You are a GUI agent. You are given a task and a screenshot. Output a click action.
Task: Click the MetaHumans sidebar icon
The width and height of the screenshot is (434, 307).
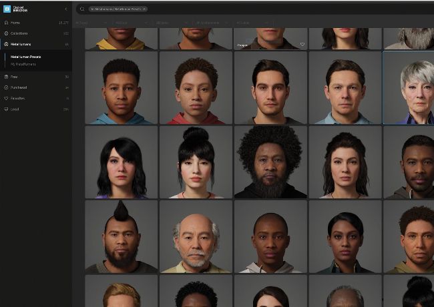(6, 44)
